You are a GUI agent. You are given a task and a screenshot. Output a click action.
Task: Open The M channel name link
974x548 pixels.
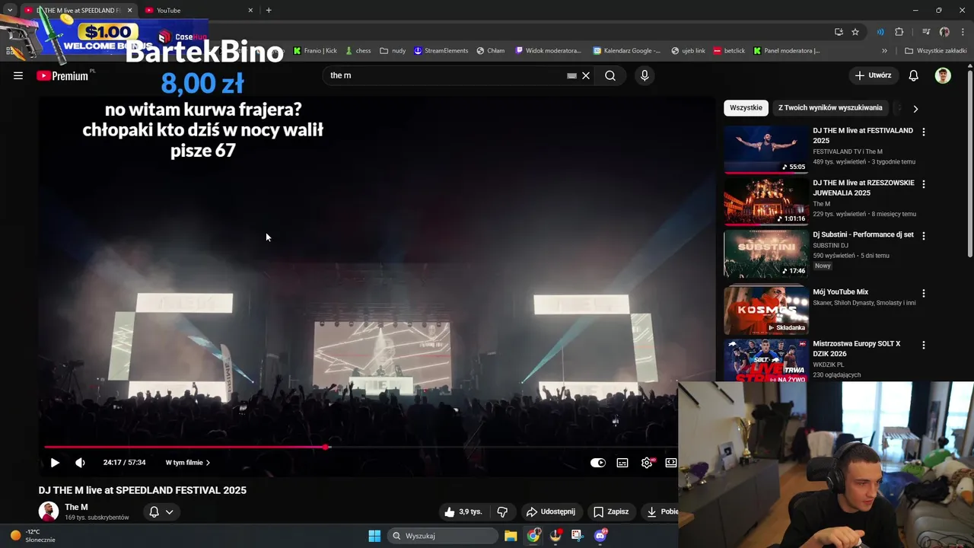76,507
